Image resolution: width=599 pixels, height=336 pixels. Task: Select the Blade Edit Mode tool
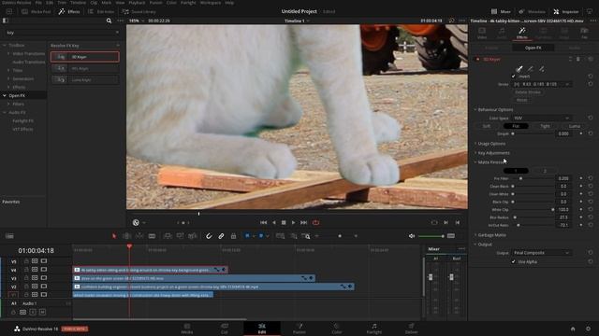[152, 236]
